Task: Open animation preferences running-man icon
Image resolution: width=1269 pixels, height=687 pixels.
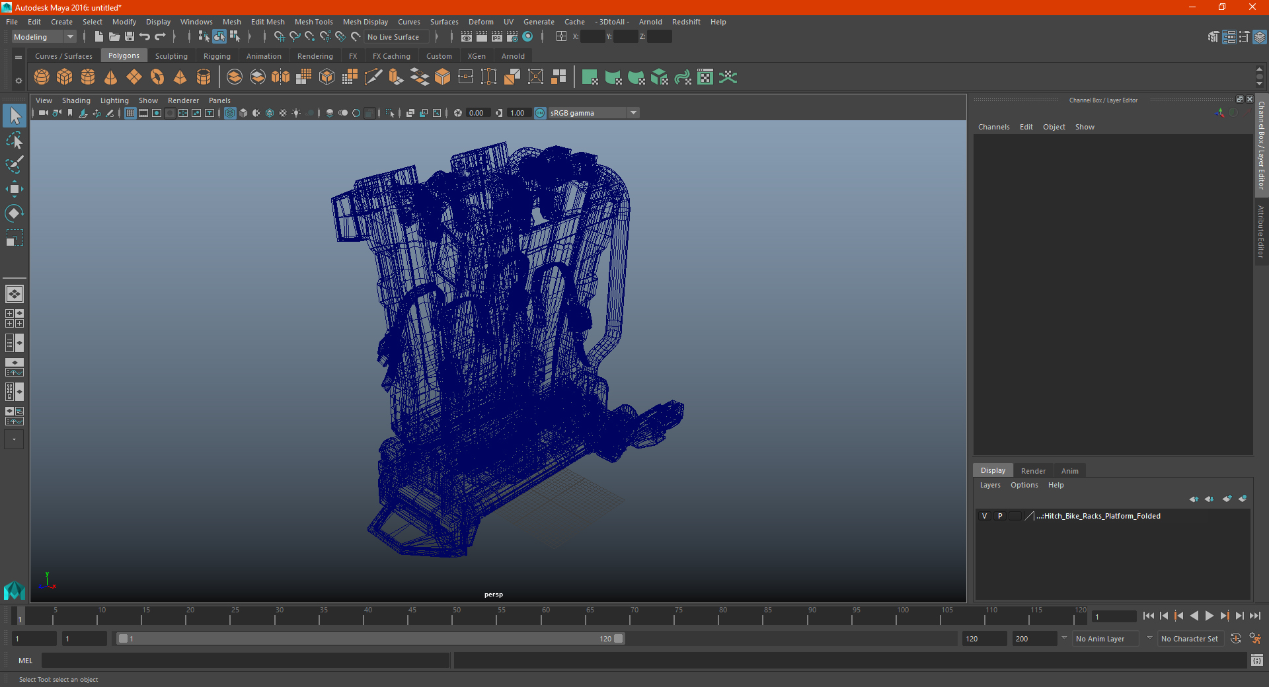Action: pyautogui.click(x=1255, y=639)
